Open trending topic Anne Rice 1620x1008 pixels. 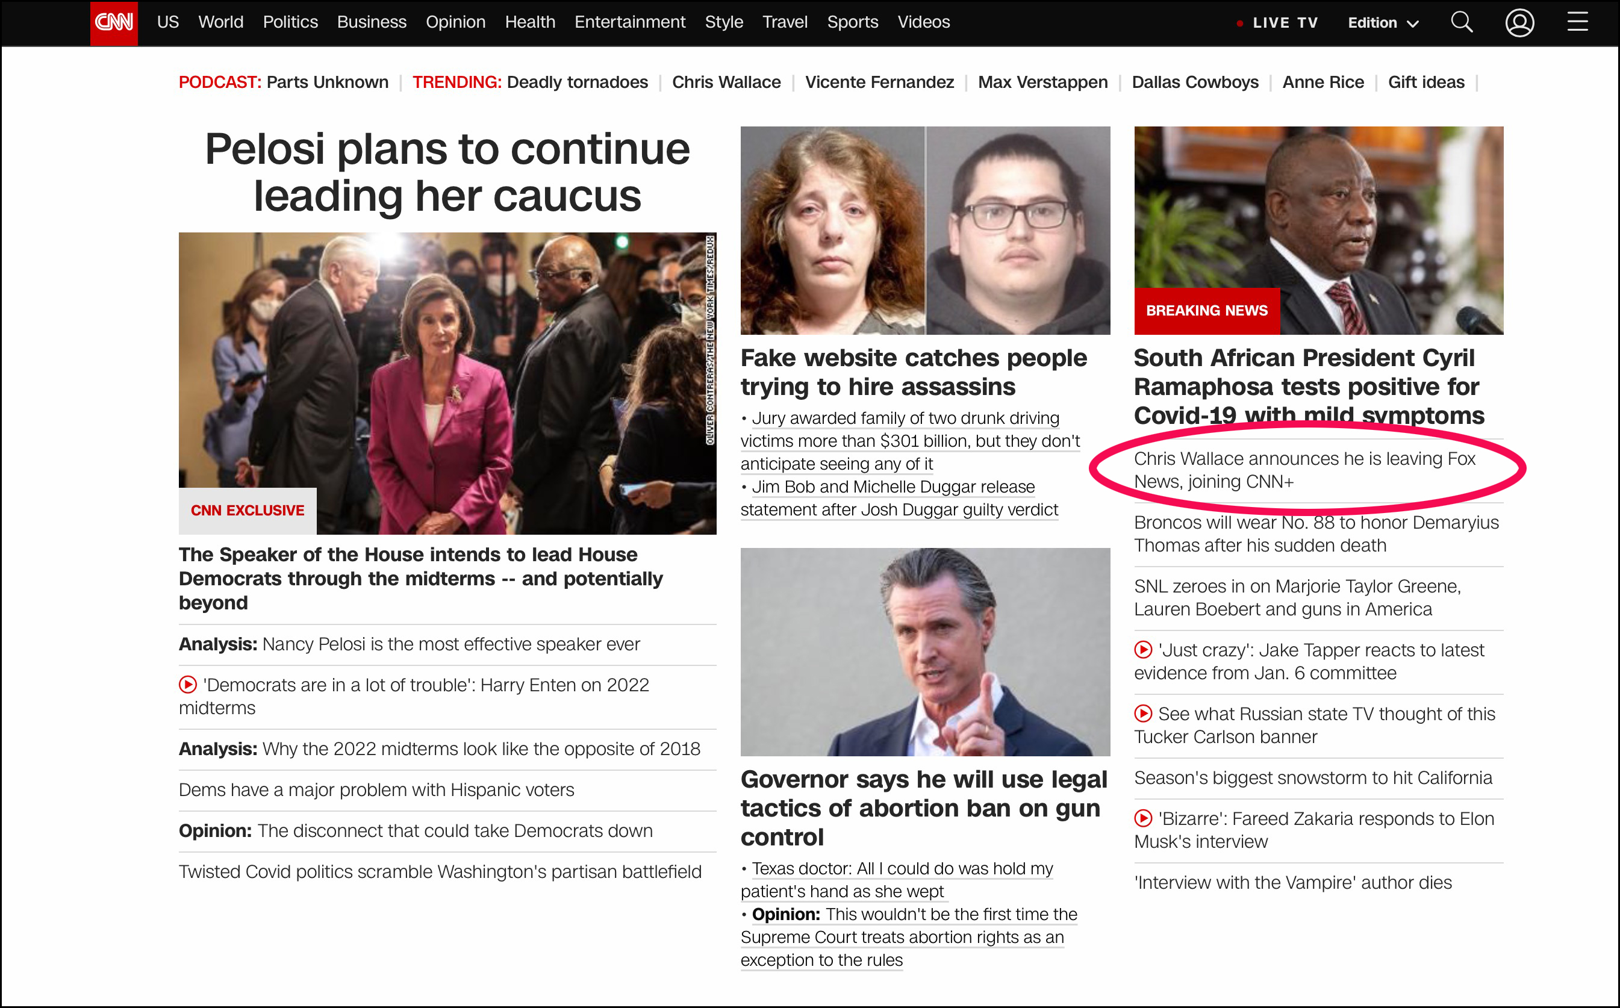(1323, 82)
